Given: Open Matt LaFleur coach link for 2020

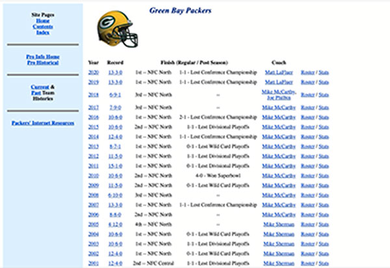Looking at the screenshot, I should 279,72.
